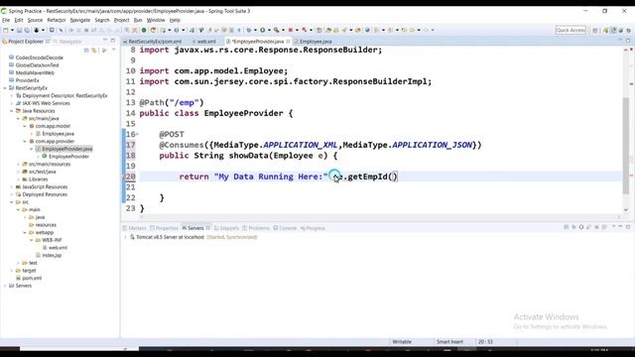
Task: Maximize the Servers bottom panel
Action: click(x=628, y=227)
